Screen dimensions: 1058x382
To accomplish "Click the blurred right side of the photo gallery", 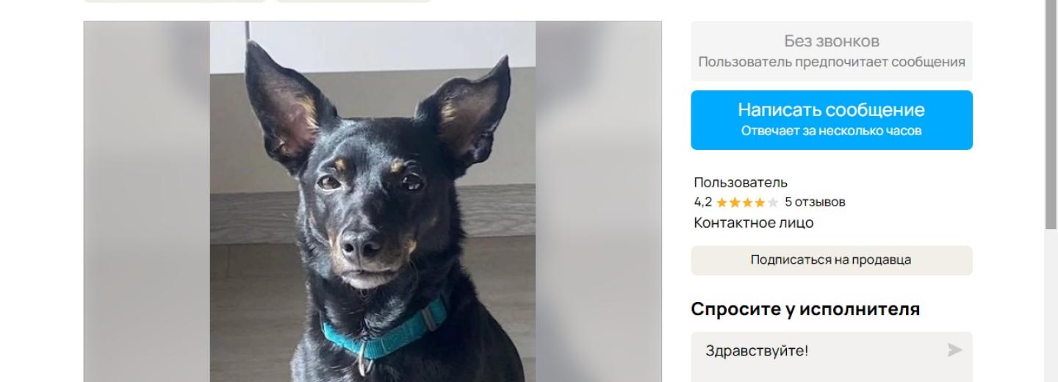I will [598, 201].
